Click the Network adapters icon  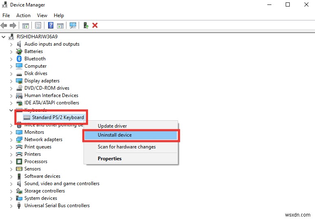[x=19, y=139]
